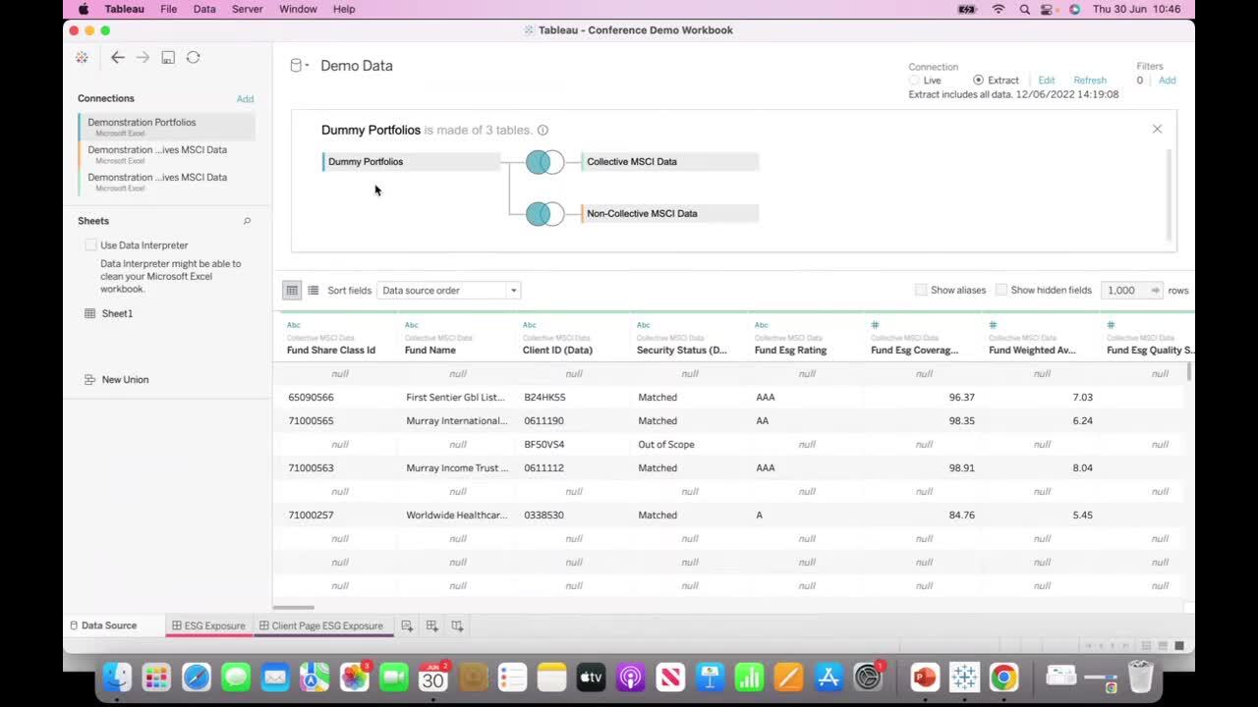1258x707 pixels.
Task: Open the Tableau menu
Action: pyautogui.click(x=125, y=9)
